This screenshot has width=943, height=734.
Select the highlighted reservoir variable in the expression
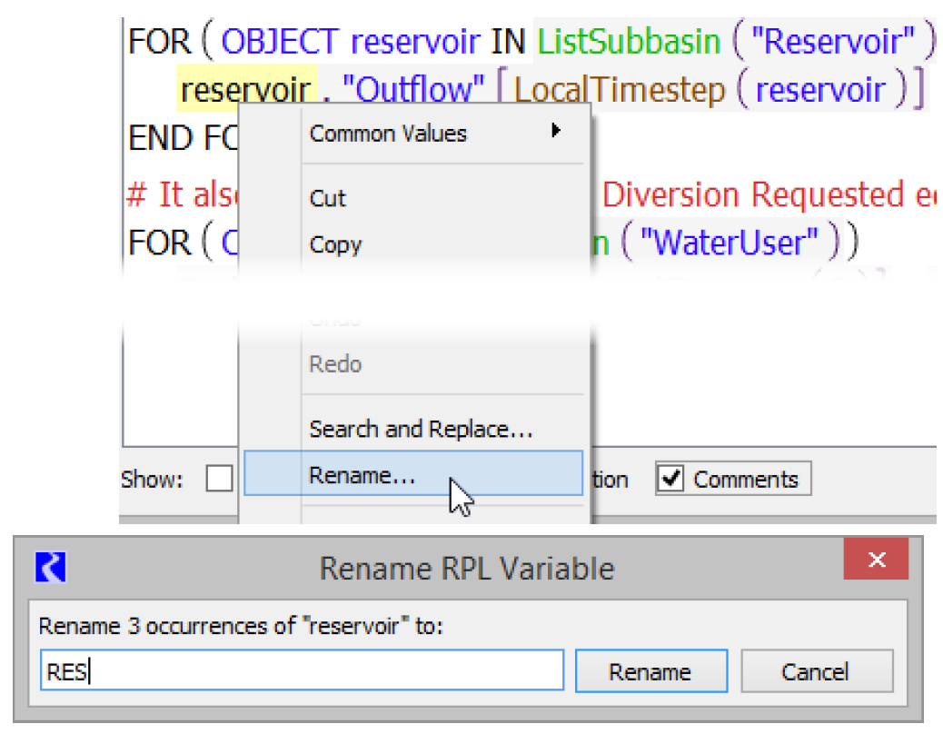click(x=245, y=90)
